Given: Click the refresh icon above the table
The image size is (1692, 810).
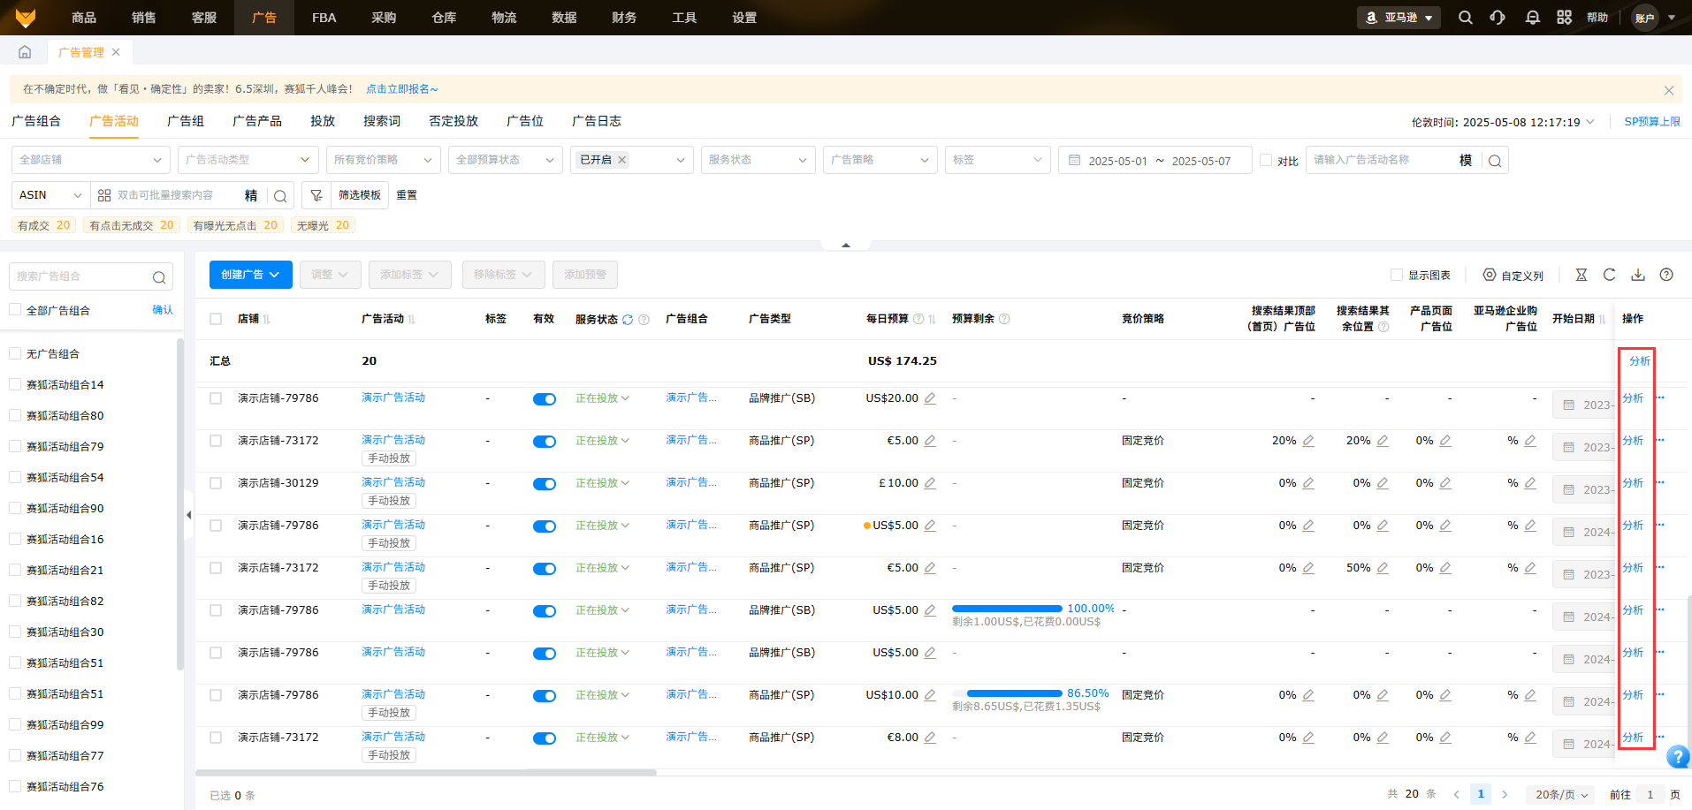Looking at the screenshot, I should (x=1609, y=275).
